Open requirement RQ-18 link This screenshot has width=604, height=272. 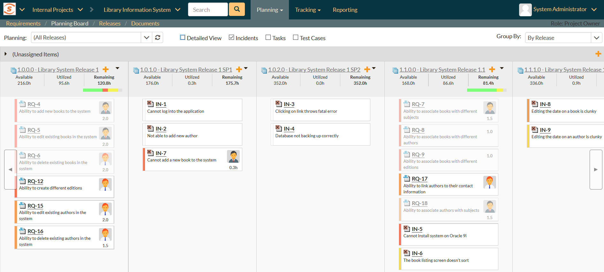[x=419, y=203]
